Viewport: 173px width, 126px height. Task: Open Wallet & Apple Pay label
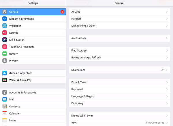[20, 80]
